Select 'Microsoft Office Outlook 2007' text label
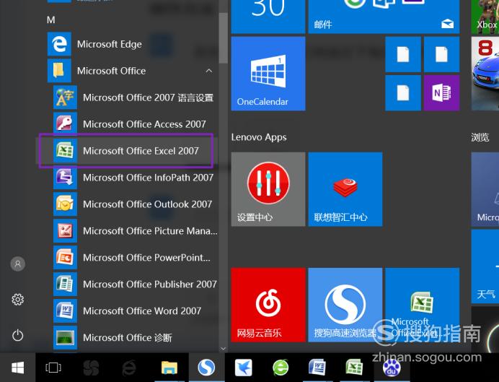Screen dimensions: 499x382 pos(148,204)
